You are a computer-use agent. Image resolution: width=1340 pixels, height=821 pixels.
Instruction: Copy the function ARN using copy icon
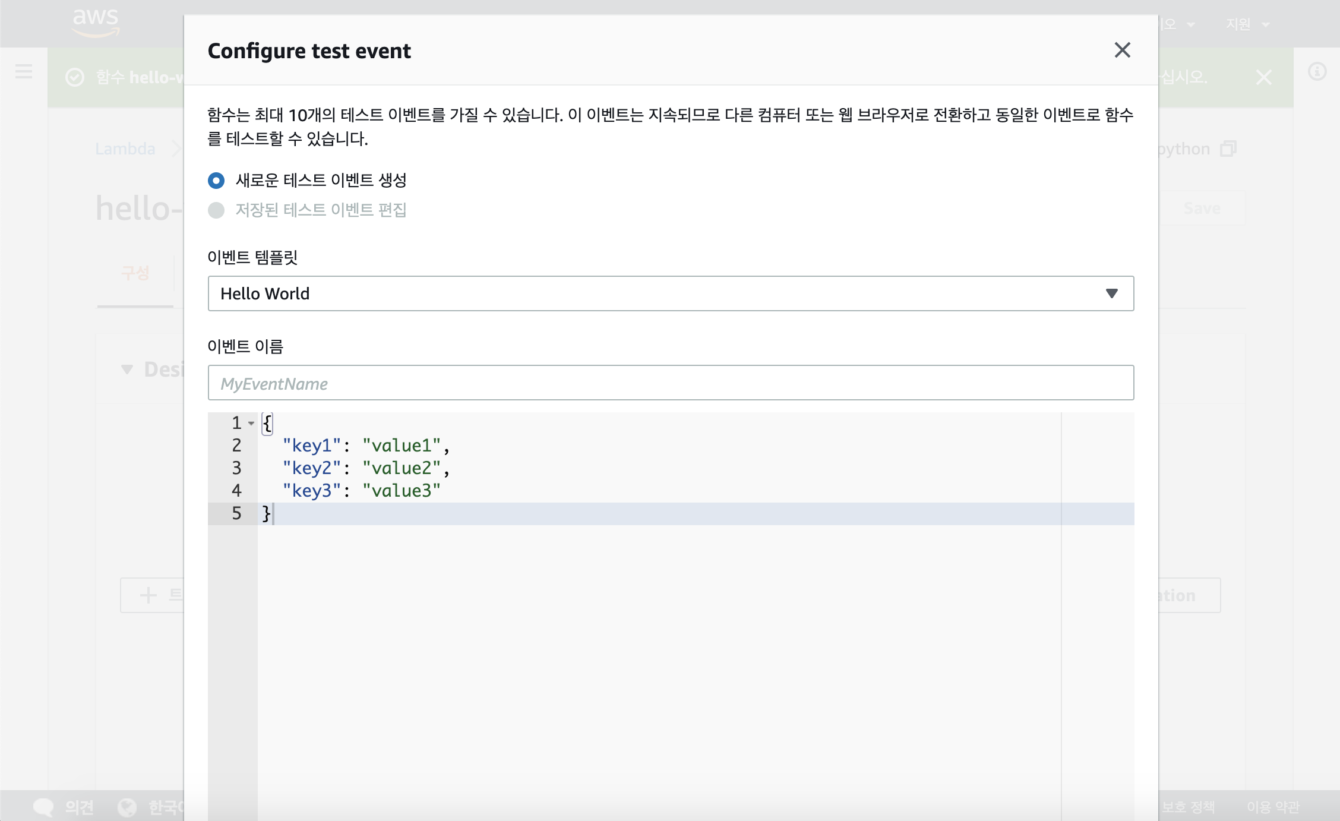click(1228, 149)
